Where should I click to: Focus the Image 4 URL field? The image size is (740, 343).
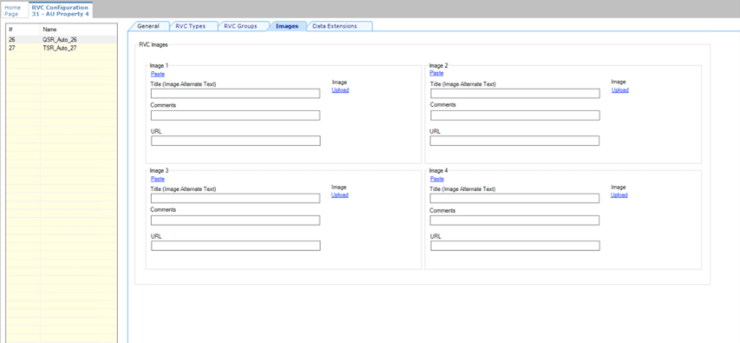[x=515, y=246]
